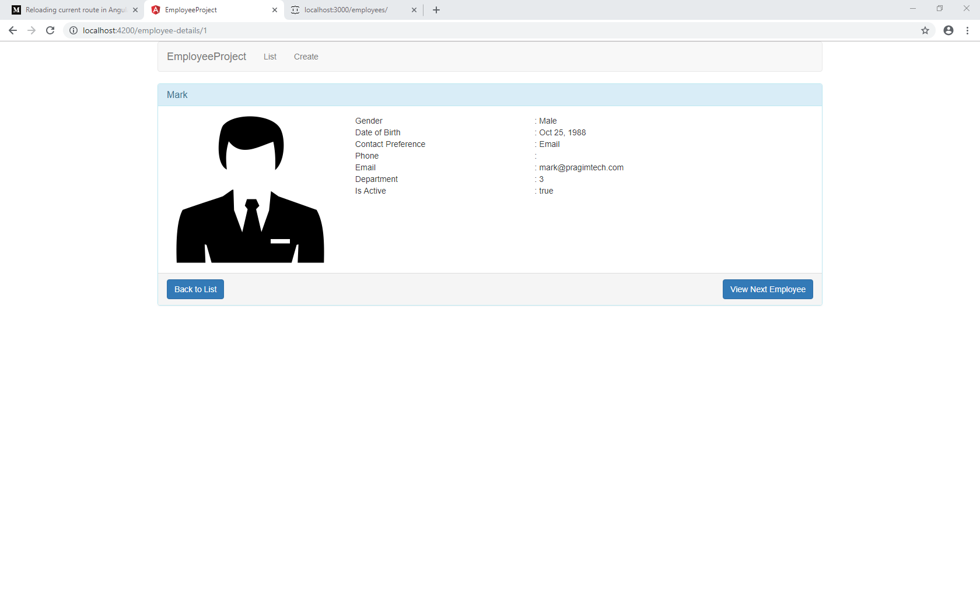The height and width of the screenshot is (589, 980).
Task: Open a new browser tab
Action: [x=436, y=9]
